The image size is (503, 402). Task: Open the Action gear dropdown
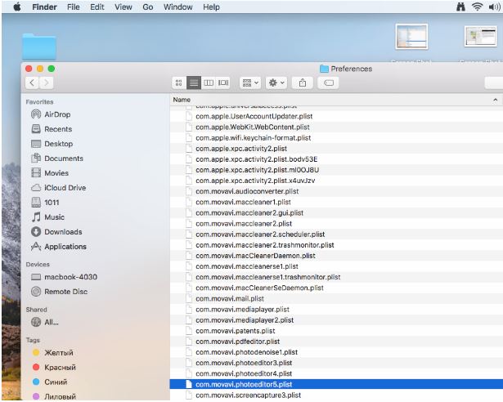point(276,83)
